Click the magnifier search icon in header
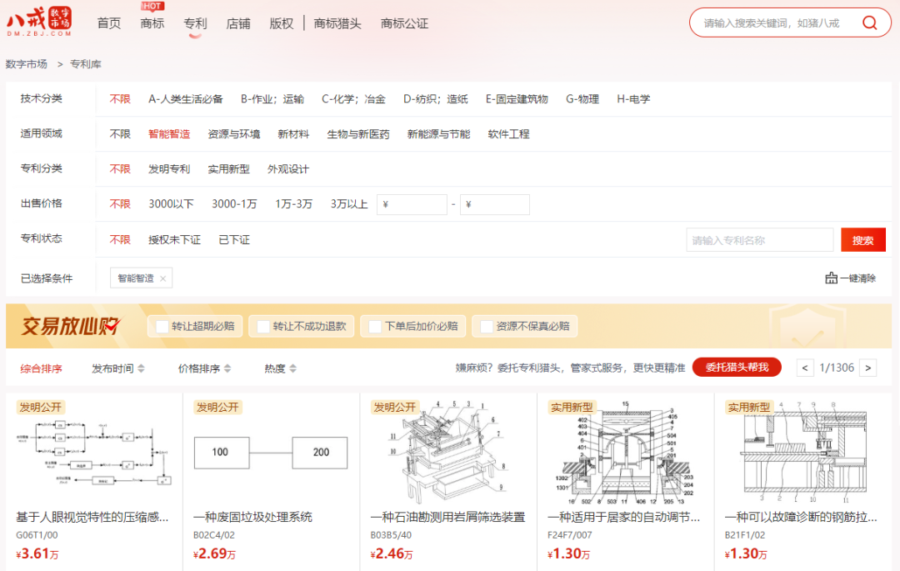The height and width of the screenshot is (571, 900). [870, 23]
